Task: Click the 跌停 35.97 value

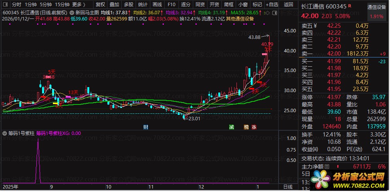Action: (x=379, y=97)
